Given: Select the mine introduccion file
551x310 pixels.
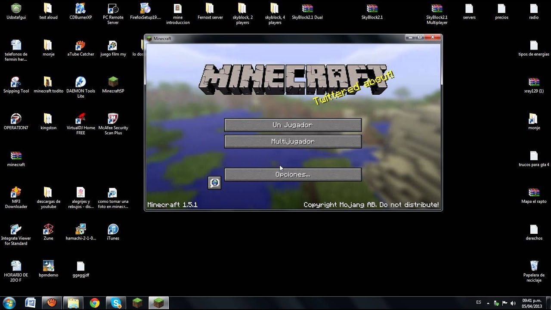Looking at the screenshot, I should click(x=177, y=14).
